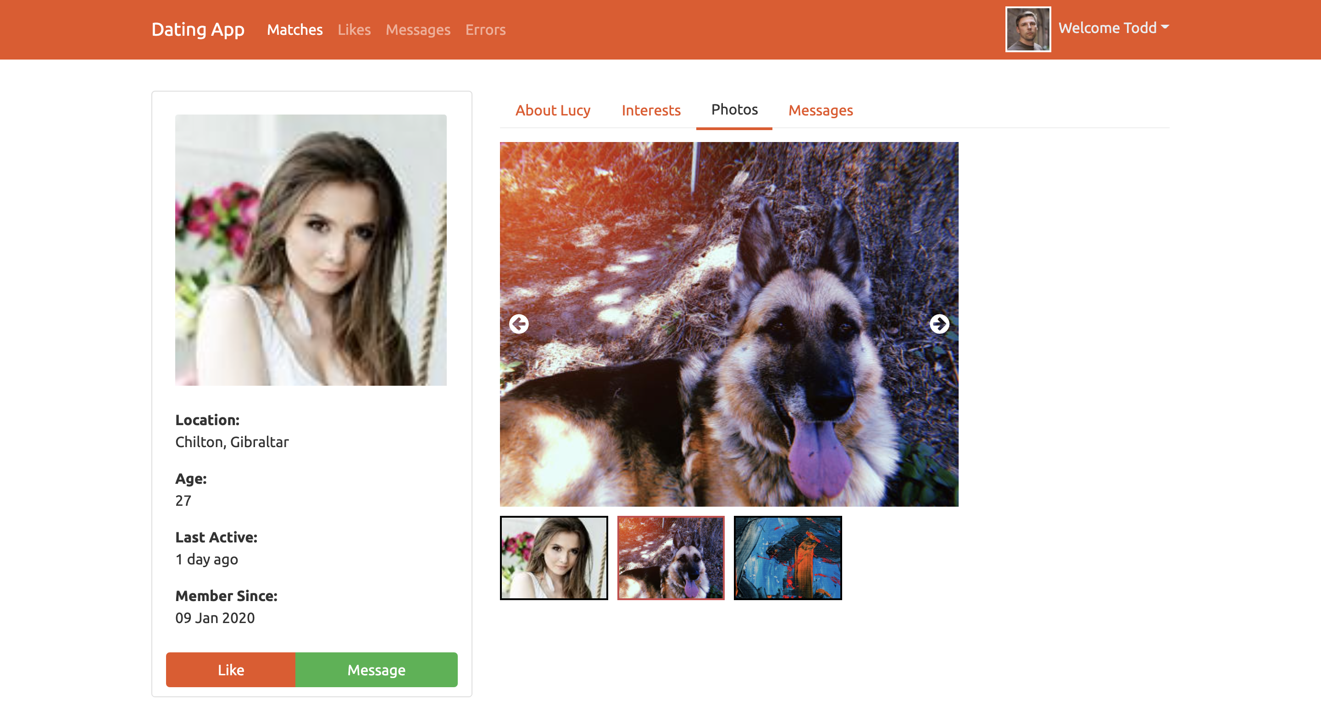Open Likes in the navbar
1321x722 pixels.
[x=354, y=30]
